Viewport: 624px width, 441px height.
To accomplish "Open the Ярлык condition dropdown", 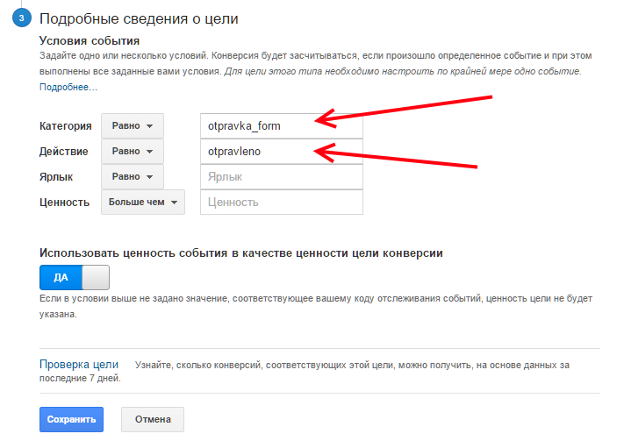I will [133, 177].
